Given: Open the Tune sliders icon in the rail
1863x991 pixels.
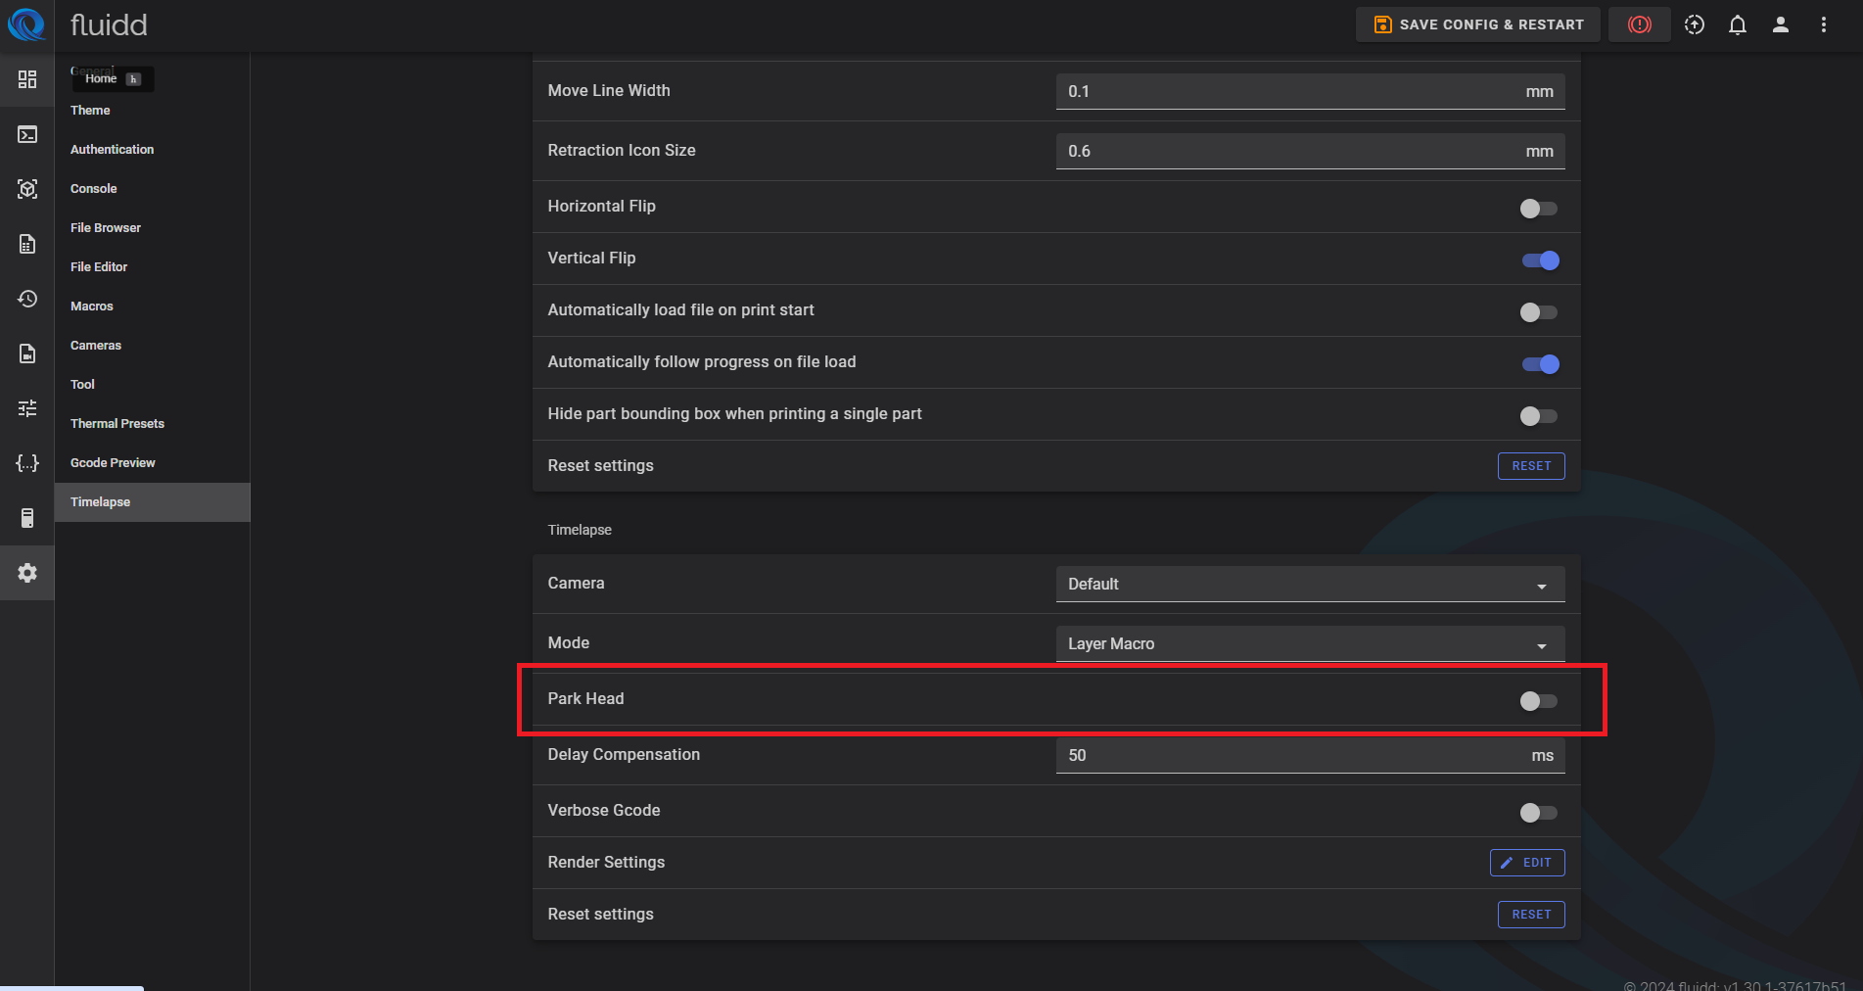Looking at the screenshot, I should point(27,408).
